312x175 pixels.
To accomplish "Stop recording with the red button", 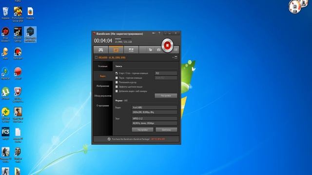I will pyautogui.click(x=167, y=46).
